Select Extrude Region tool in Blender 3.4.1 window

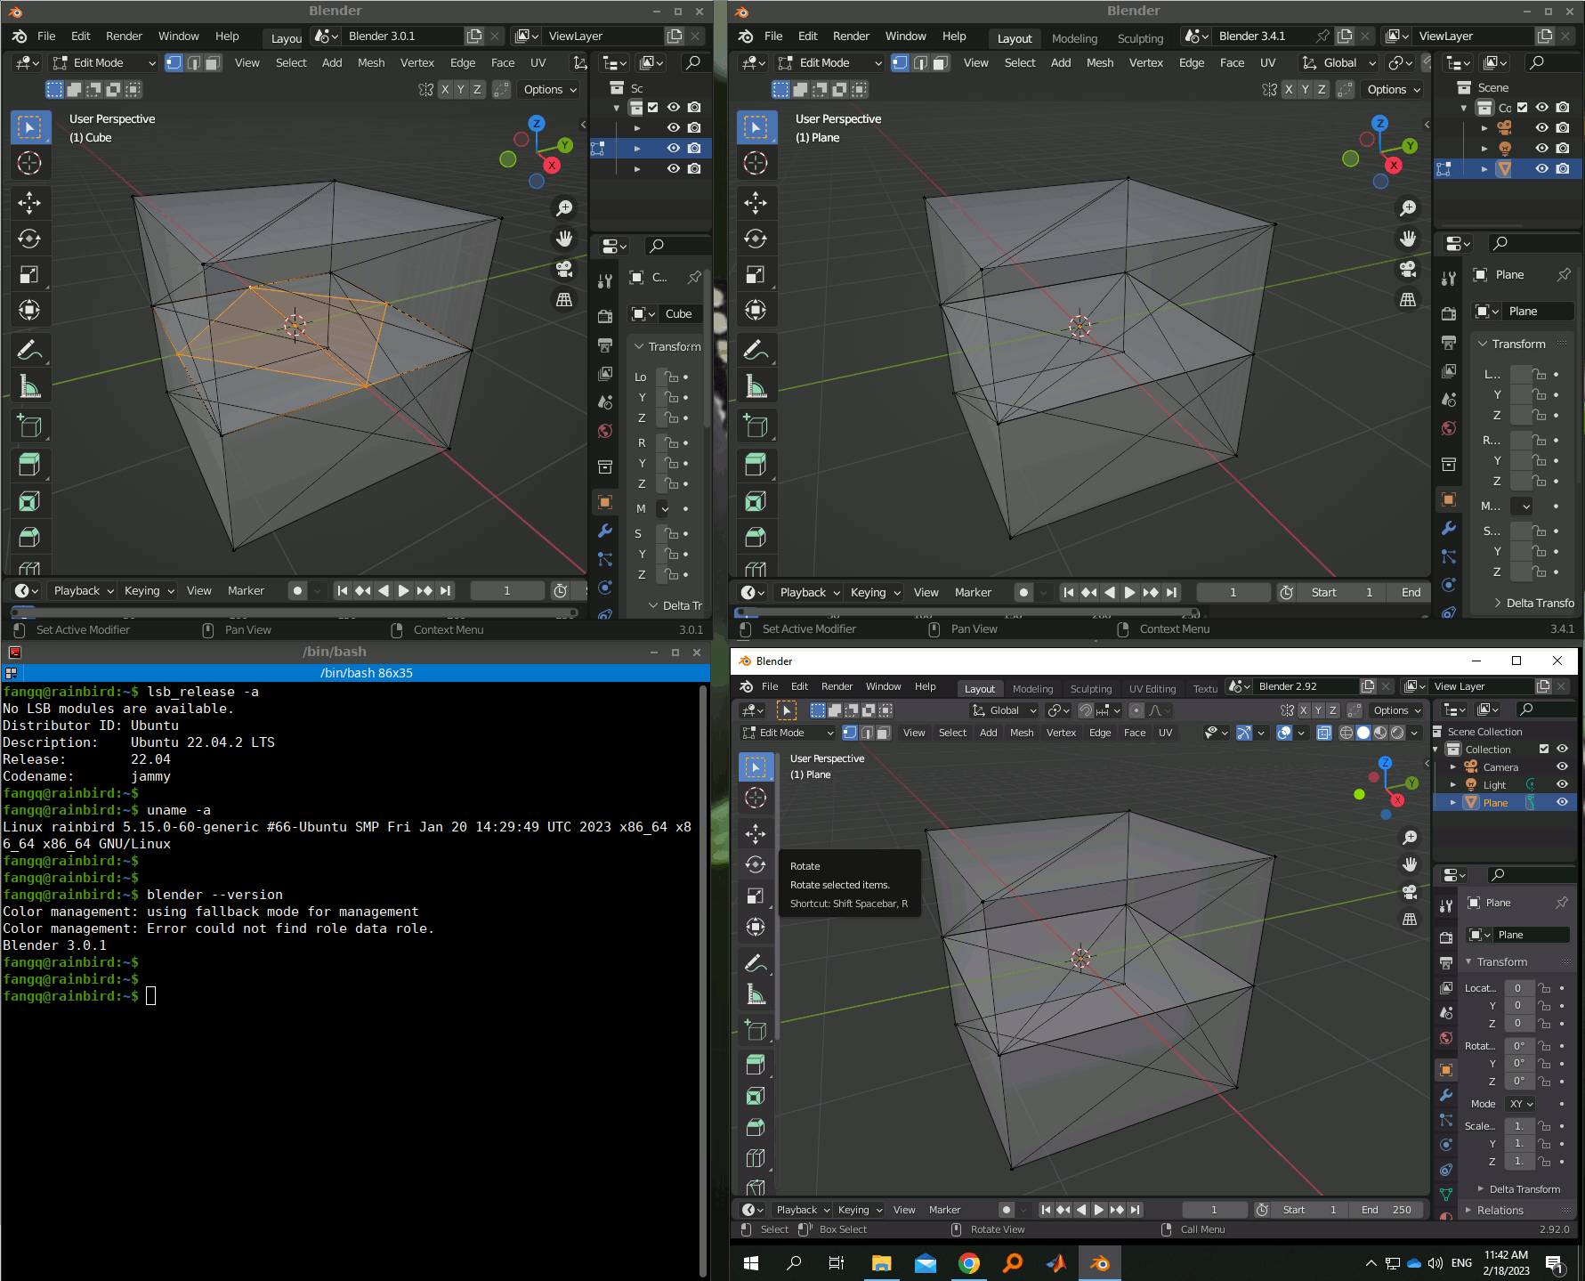click(756, 464)
